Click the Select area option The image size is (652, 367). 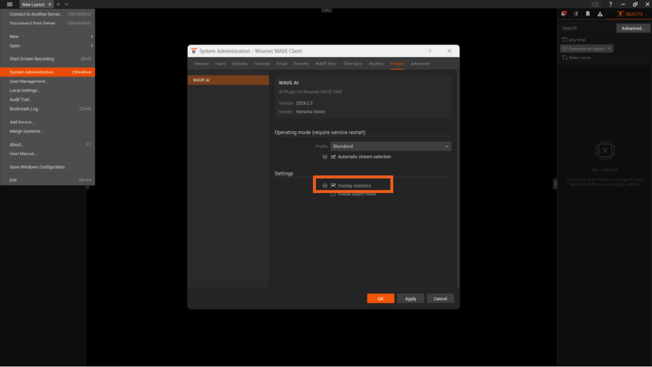(576, 57)
